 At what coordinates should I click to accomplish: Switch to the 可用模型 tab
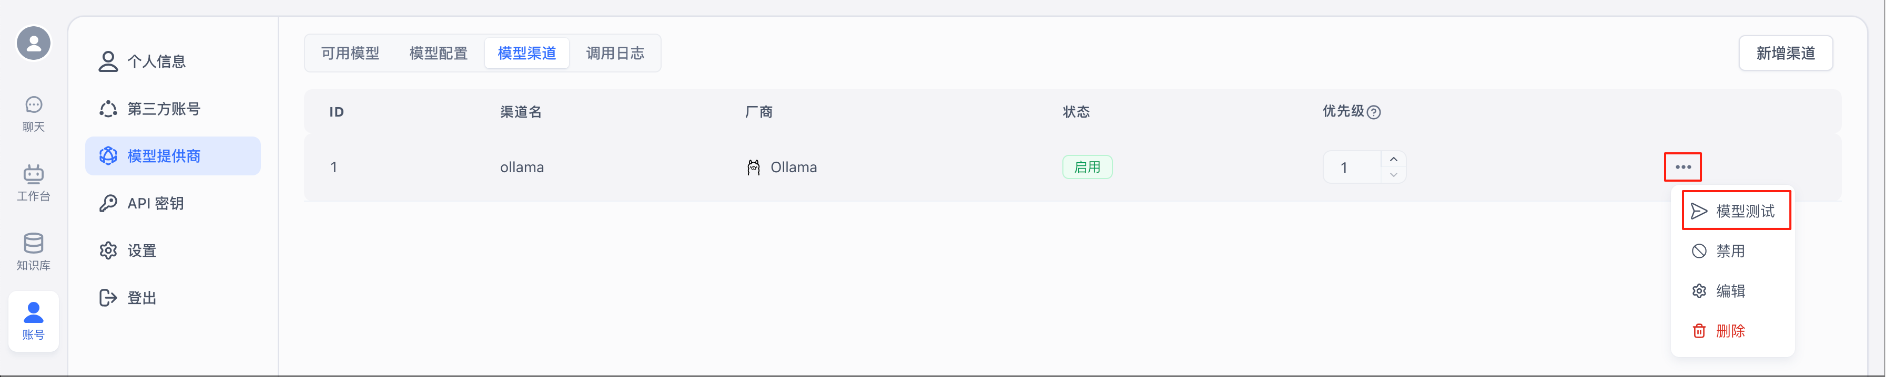[350, 54]
